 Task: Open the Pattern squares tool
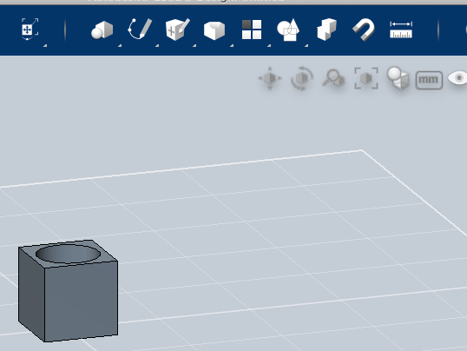point(252,30)
